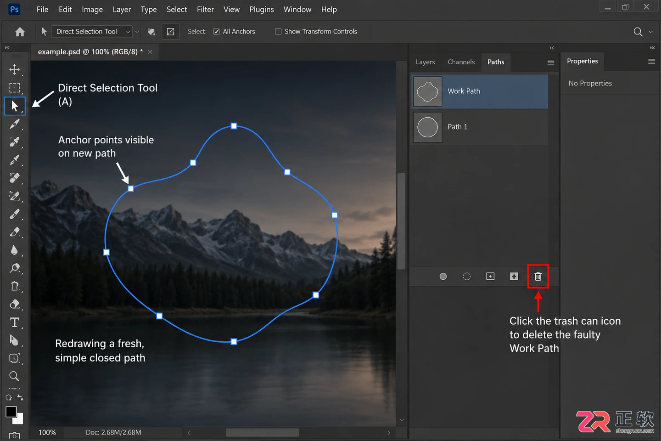The height and width of the screenshot is (441, 661).
Task: Click the tool preset arrow icon
Action: 44,32
